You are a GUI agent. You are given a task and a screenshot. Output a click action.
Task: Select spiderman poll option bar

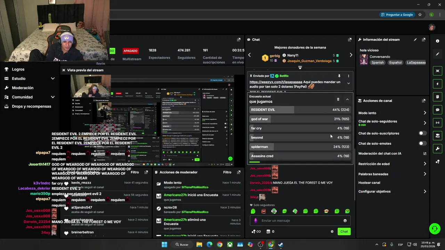pyautogui.click(x=300, y=147)
